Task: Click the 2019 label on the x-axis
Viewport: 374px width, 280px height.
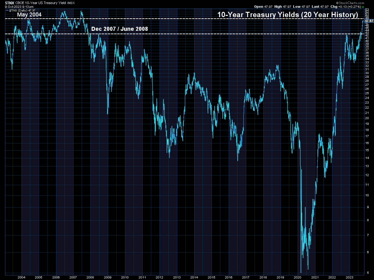Action: [x=280, y=277]
